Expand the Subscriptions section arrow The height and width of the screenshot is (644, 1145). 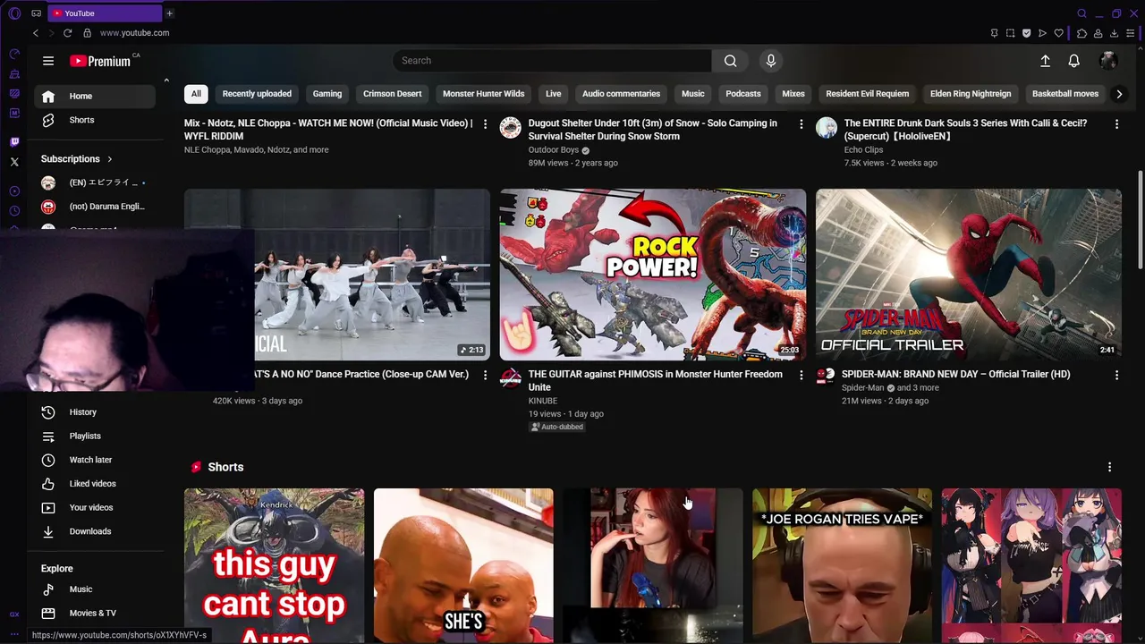click(x=110, y=159)
